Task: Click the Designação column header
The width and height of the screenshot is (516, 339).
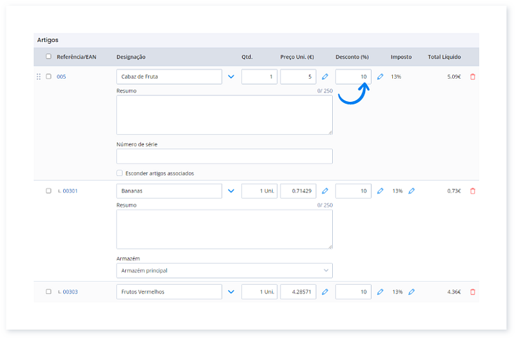Action: point(131,57)
